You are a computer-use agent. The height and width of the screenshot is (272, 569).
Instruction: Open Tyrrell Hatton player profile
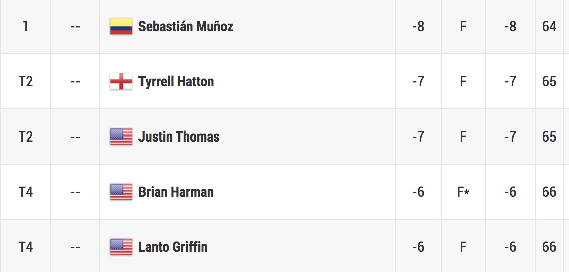click(176, 81)
